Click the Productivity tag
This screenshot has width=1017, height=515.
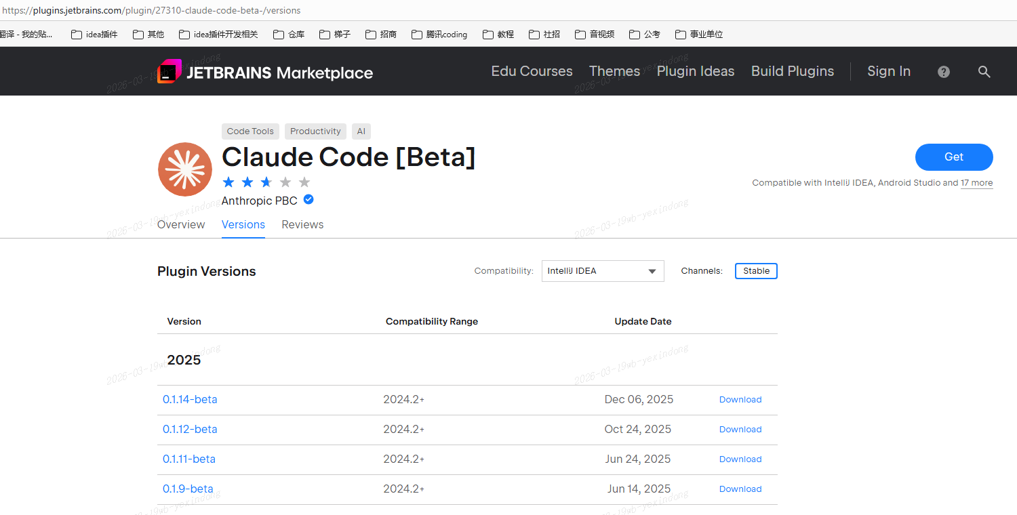315,131
